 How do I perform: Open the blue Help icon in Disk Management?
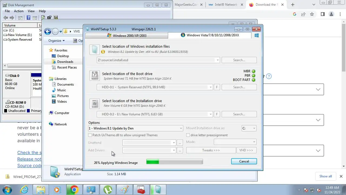tap(28, 18)
